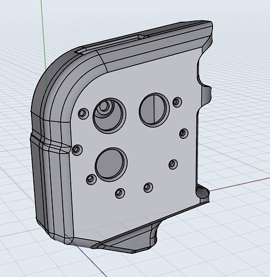This screenshot has height=277, width=270.
Task: Pick the small screw hole beside the boss hole
Action: (x=84, y=114)
